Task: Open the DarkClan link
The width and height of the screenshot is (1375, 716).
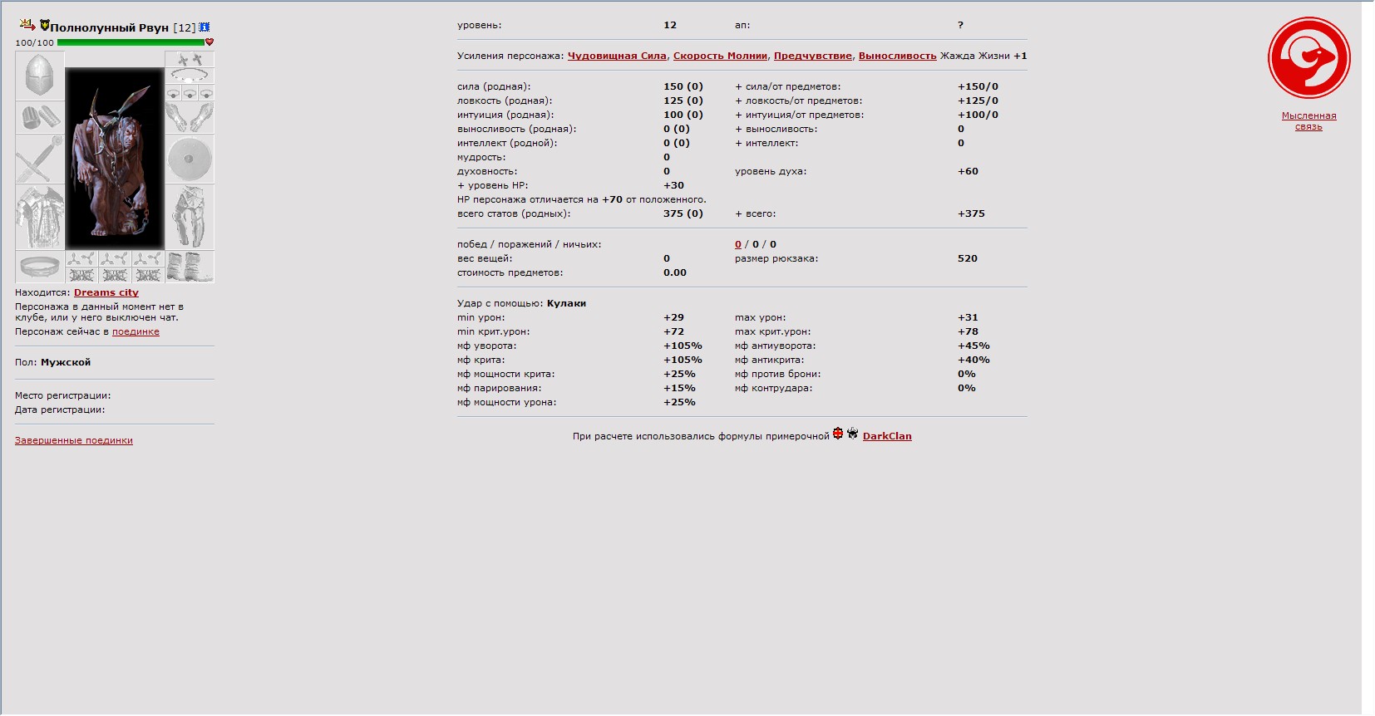Action: click(887, 436)
